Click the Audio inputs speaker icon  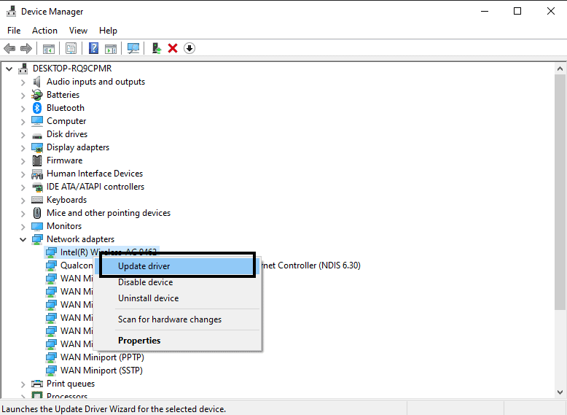tap(36, 82)
